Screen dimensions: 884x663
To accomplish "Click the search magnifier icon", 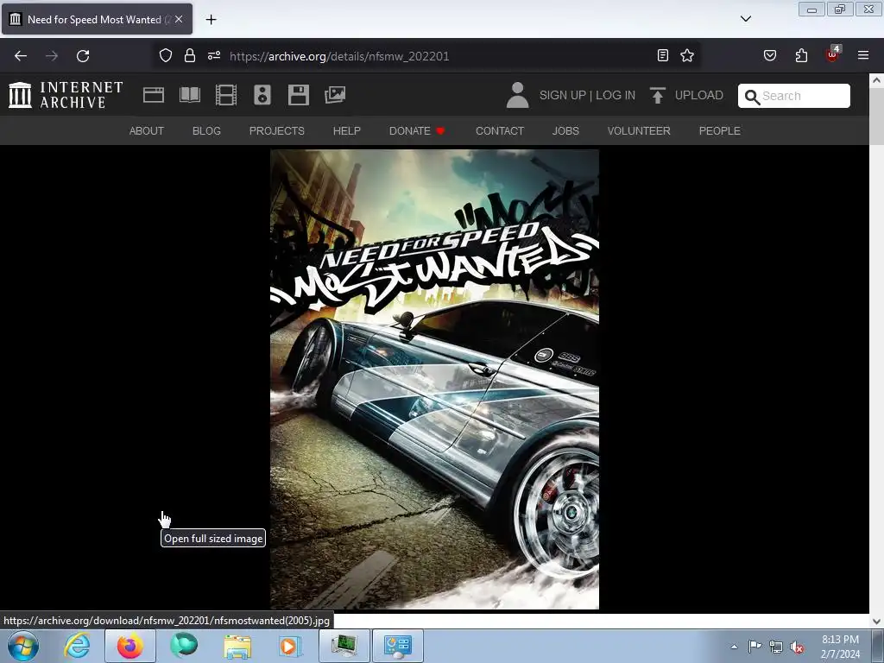I will pyautogui.click(x=752, y=97).
